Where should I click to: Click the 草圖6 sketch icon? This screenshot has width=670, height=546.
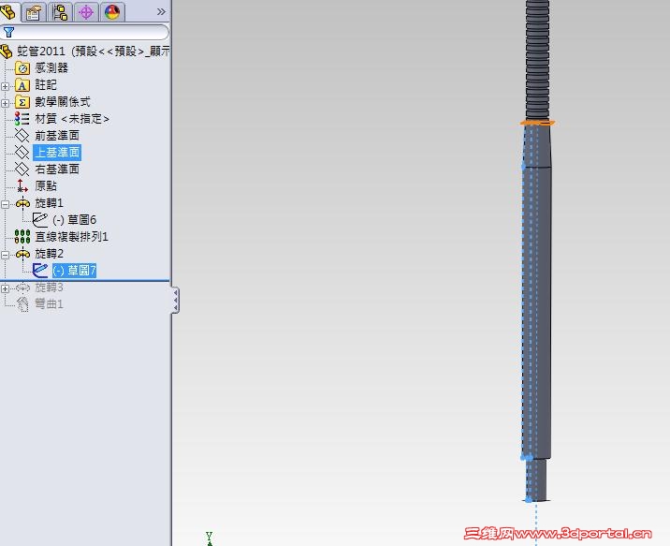tap(39, 220)
